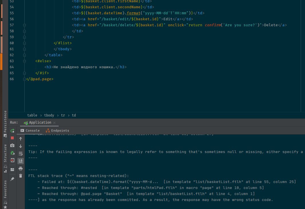Image resolution: width=305 pixels, height=209 pixels.
Task: Select the 'td' breadcrumb
Action: (x=74, y=115)
